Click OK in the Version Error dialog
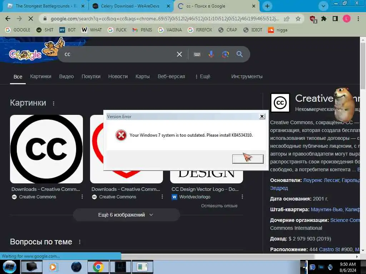 coord(248,159)
